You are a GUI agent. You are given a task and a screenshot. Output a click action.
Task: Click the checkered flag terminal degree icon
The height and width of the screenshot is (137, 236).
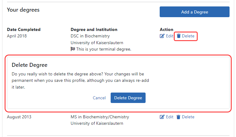(73, 49)
